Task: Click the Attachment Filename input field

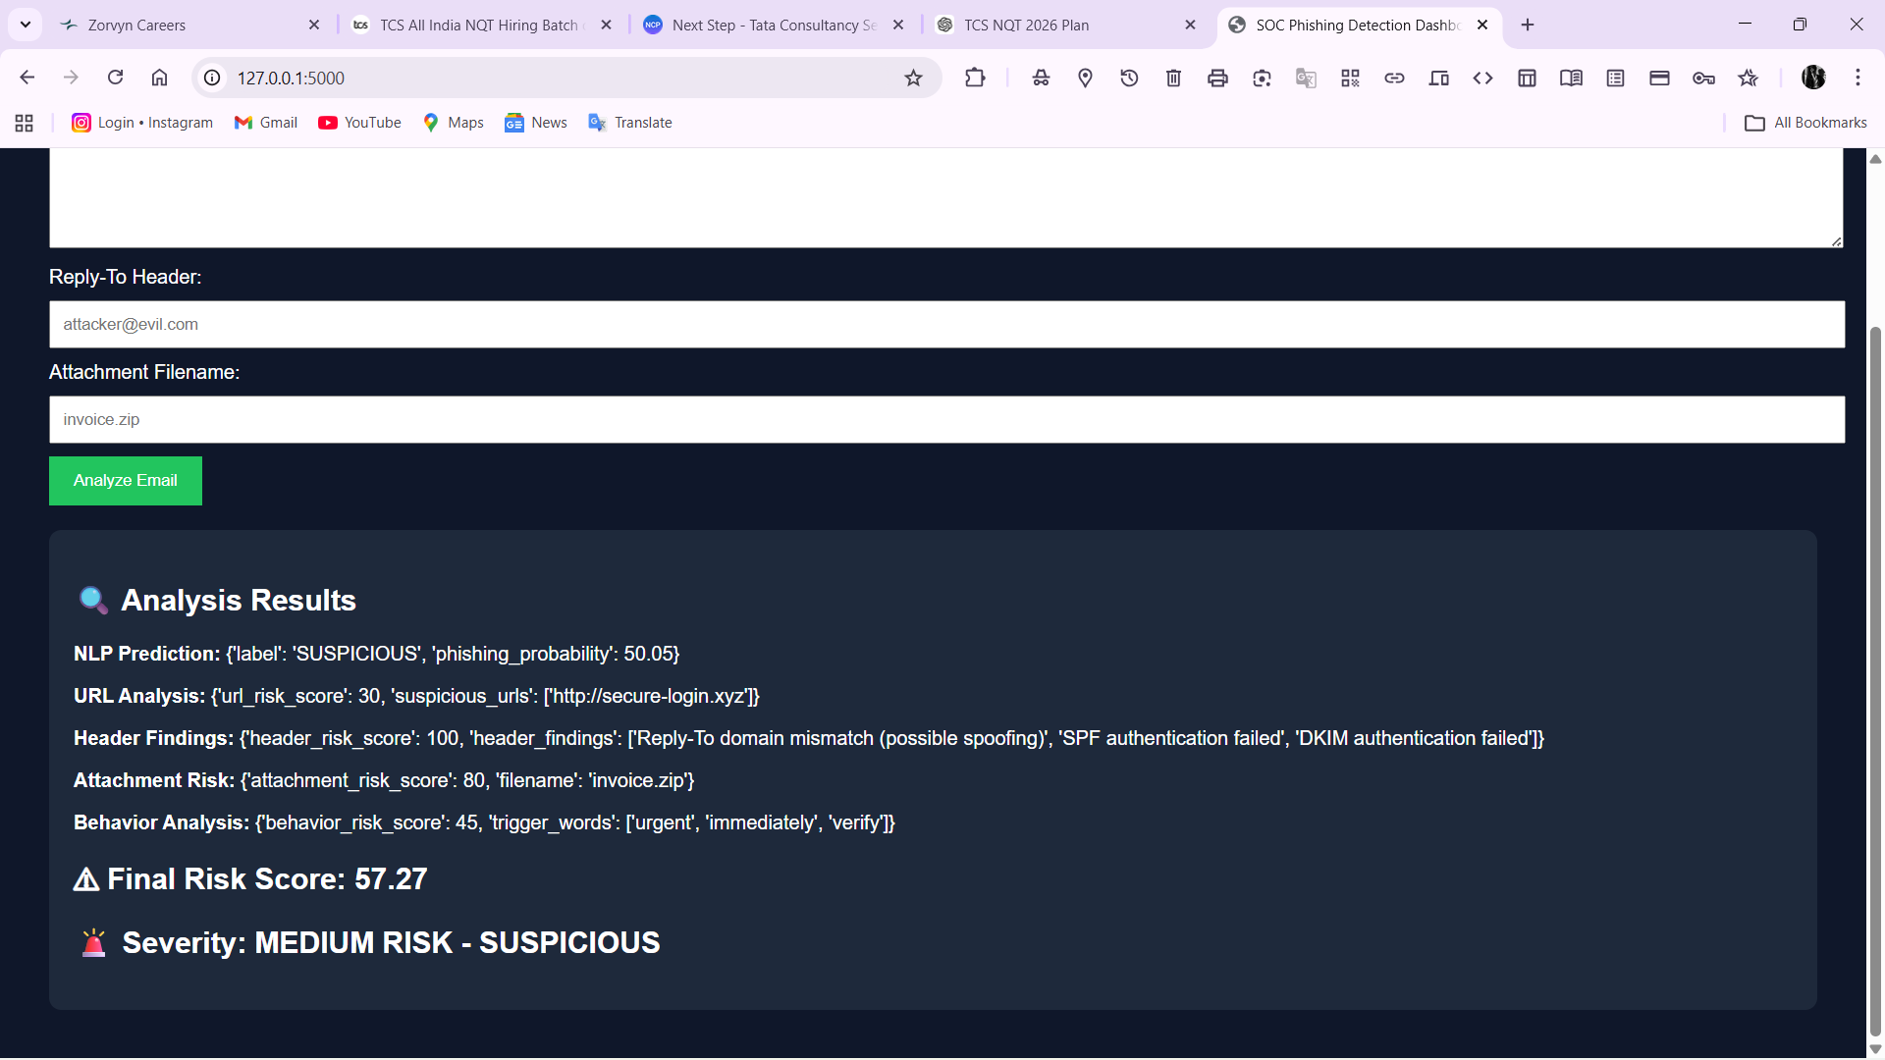Action: click(946, 419)
